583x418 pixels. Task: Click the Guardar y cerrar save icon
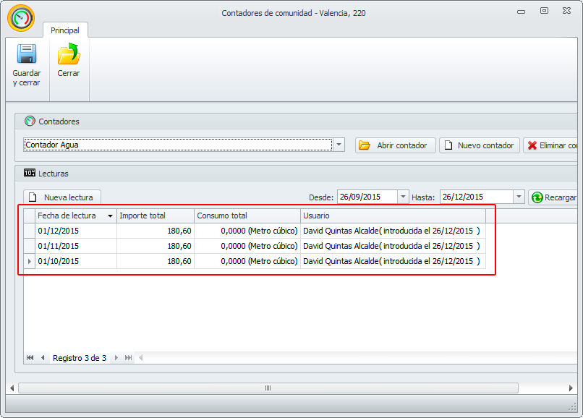[26, 55]
